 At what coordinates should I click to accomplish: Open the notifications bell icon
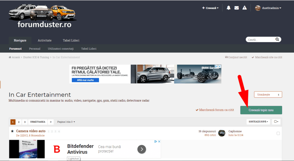click(228, 8)
